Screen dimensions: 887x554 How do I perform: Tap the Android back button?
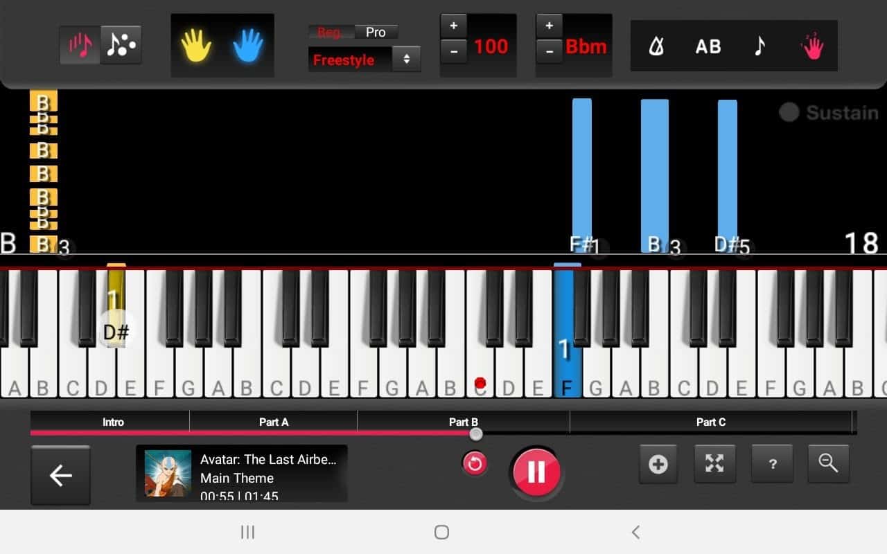point(635,532)
